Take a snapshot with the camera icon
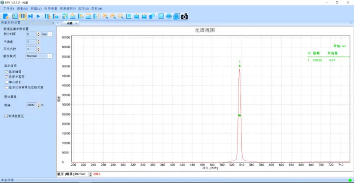This screenshot has width=354, height=183. tap(184, 16)
